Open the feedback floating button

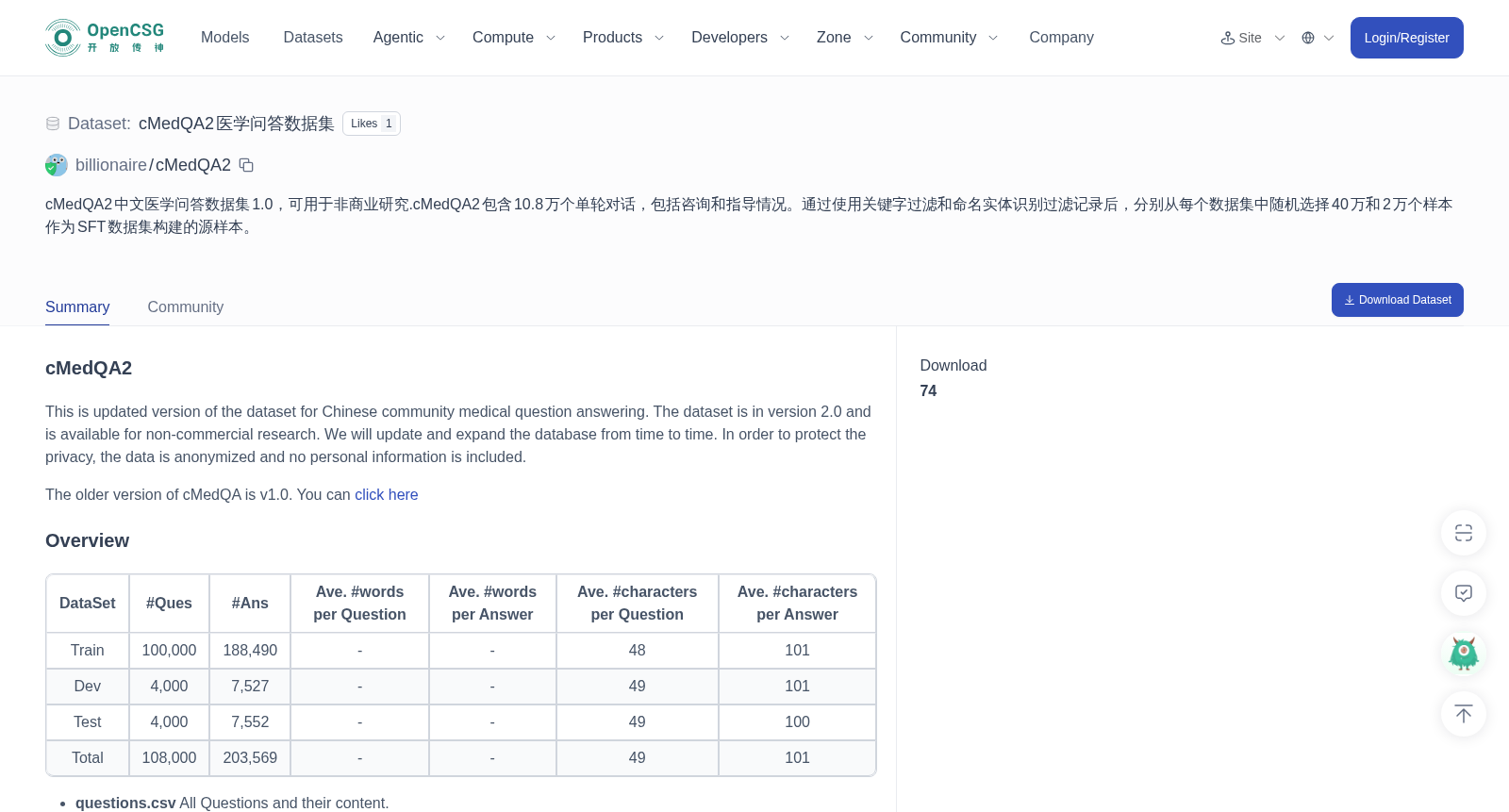(1464, 593)
